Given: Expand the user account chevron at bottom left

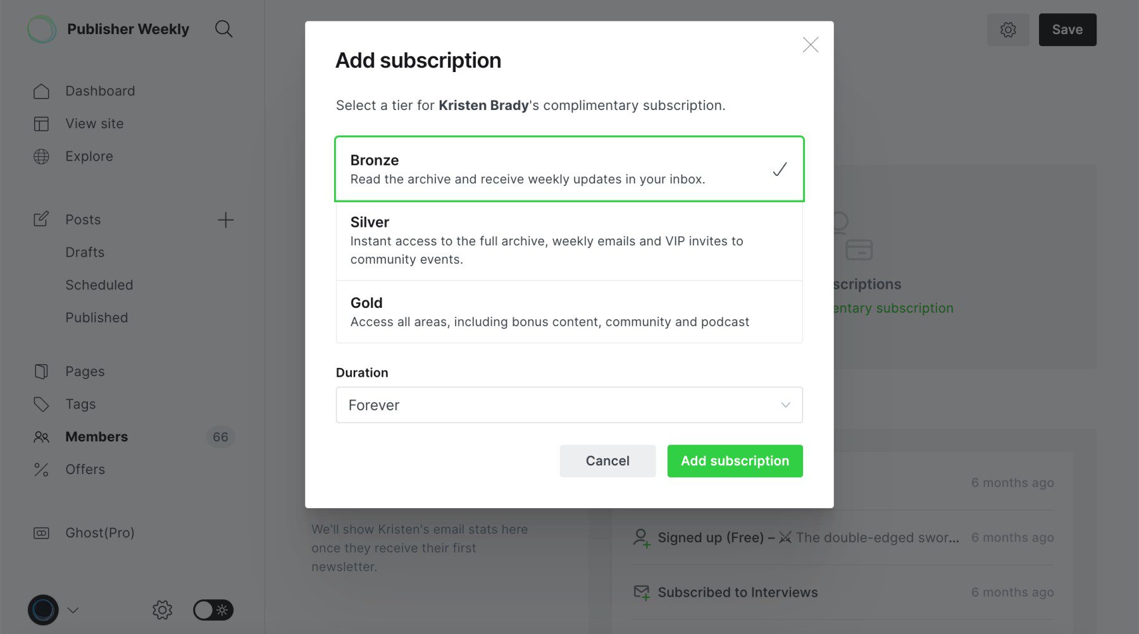Looking at the screenshot, I should tap(73, 610).
